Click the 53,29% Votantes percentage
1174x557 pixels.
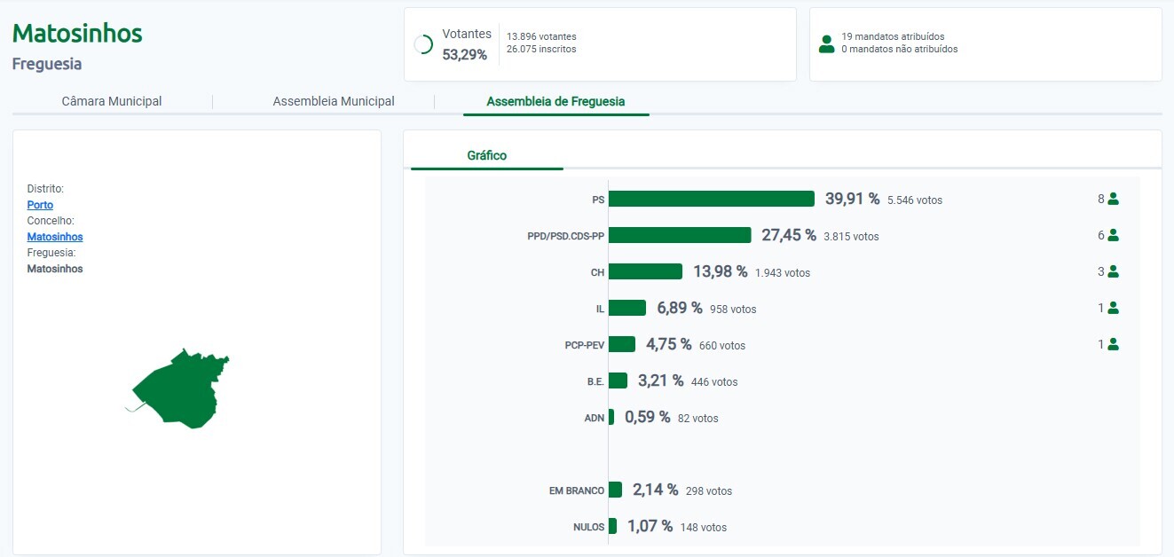(x=465, y=54)
